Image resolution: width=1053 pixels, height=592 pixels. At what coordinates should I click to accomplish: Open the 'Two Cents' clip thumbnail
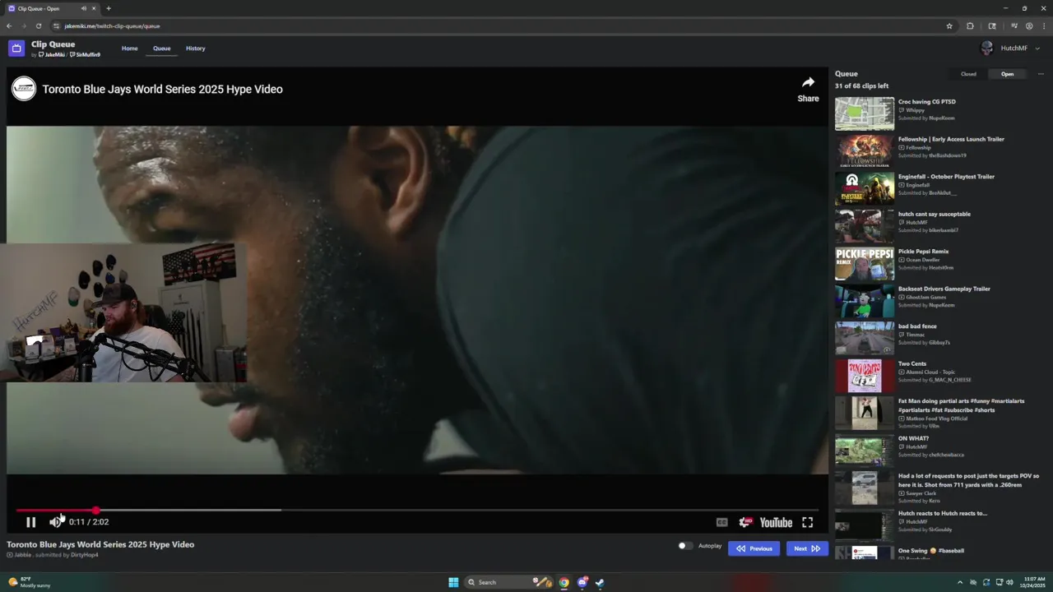click(865, 376)
